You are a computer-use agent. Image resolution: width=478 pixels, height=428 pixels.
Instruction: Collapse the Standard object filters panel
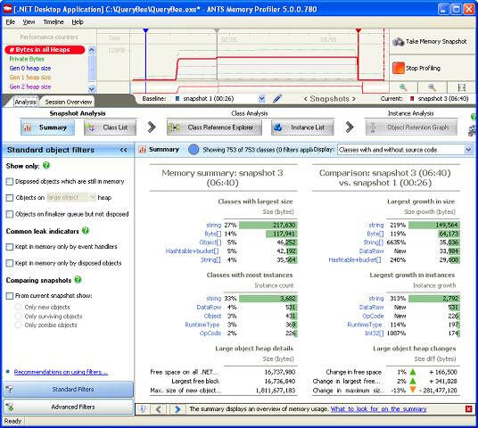tap(123, 150)
